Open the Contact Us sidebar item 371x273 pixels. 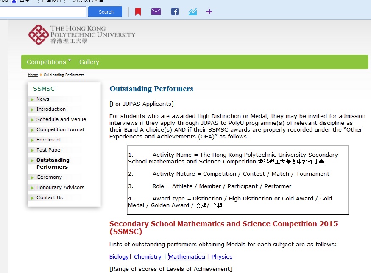pyautogui.click(x=50, y=197)
